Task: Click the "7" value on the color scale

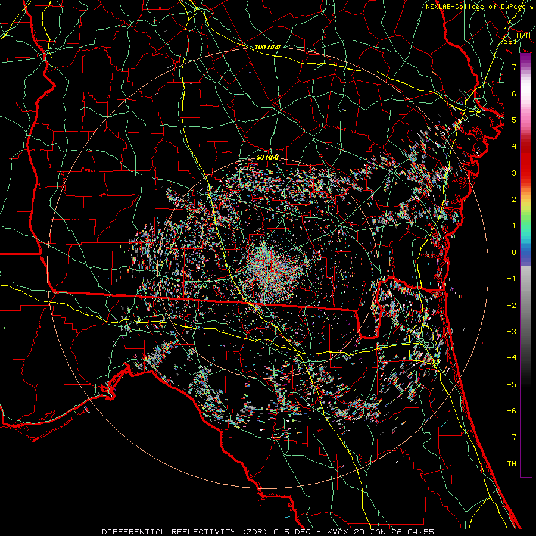Action: coord(514,67)
